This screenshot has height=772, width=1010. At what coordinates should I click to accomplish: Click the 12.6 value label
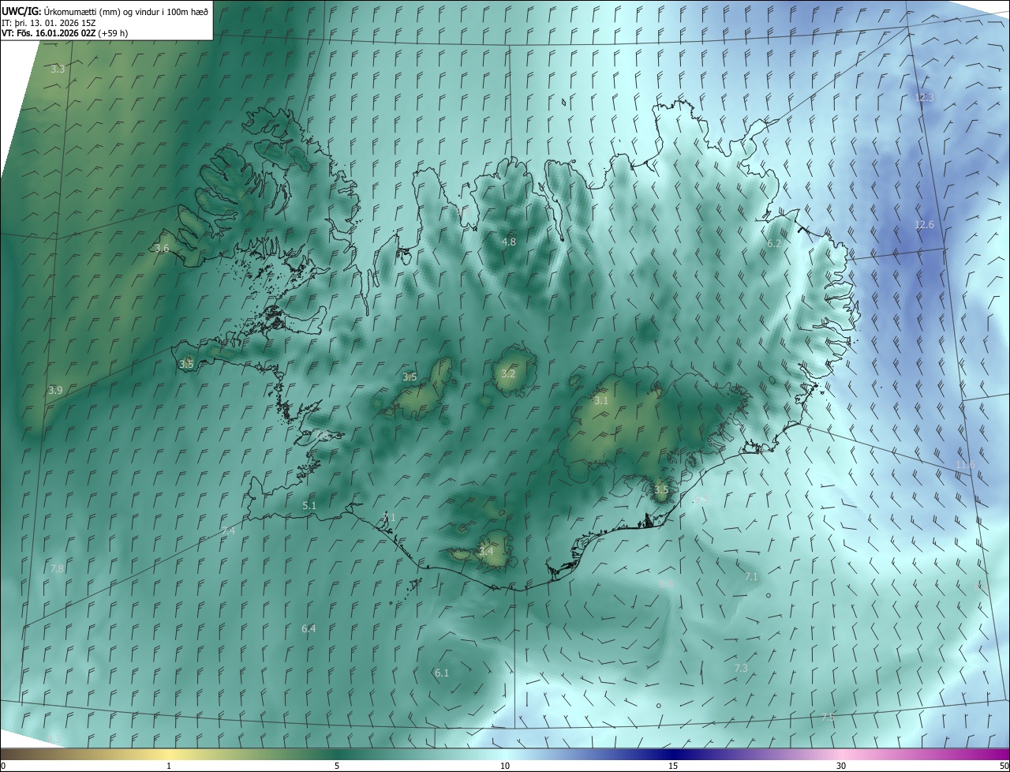pos(924,225)
